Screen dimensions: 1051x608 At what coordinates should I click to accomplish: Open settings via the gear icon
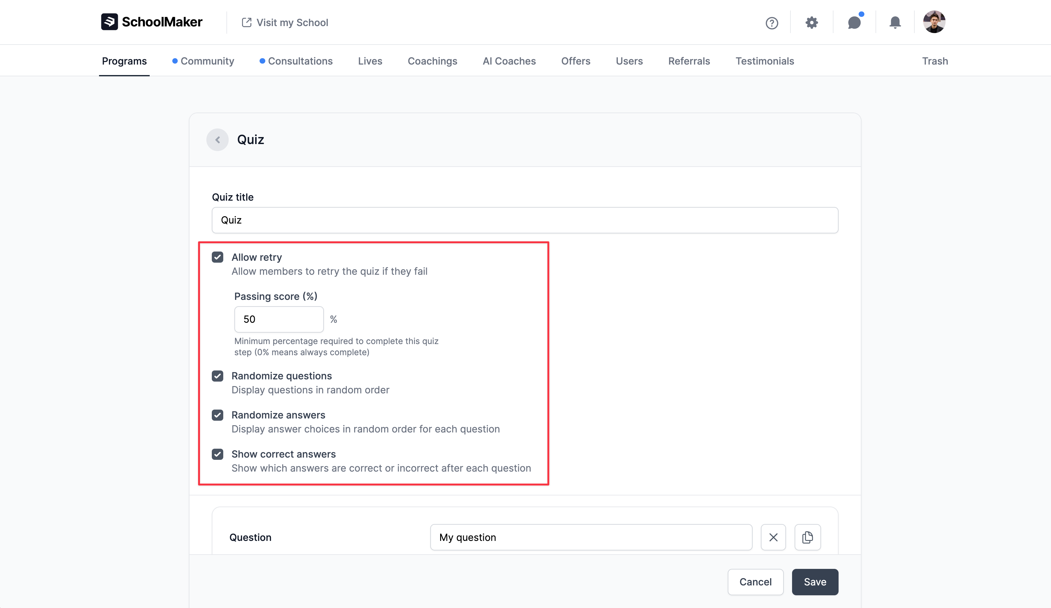pos(811,23)
